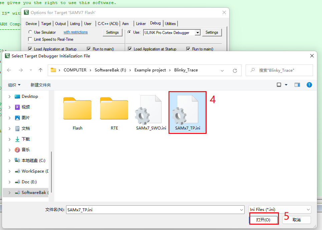This screenshot has height=230, width=322.
Task: Click the 打开(O) open button
Action: point(263,220)
